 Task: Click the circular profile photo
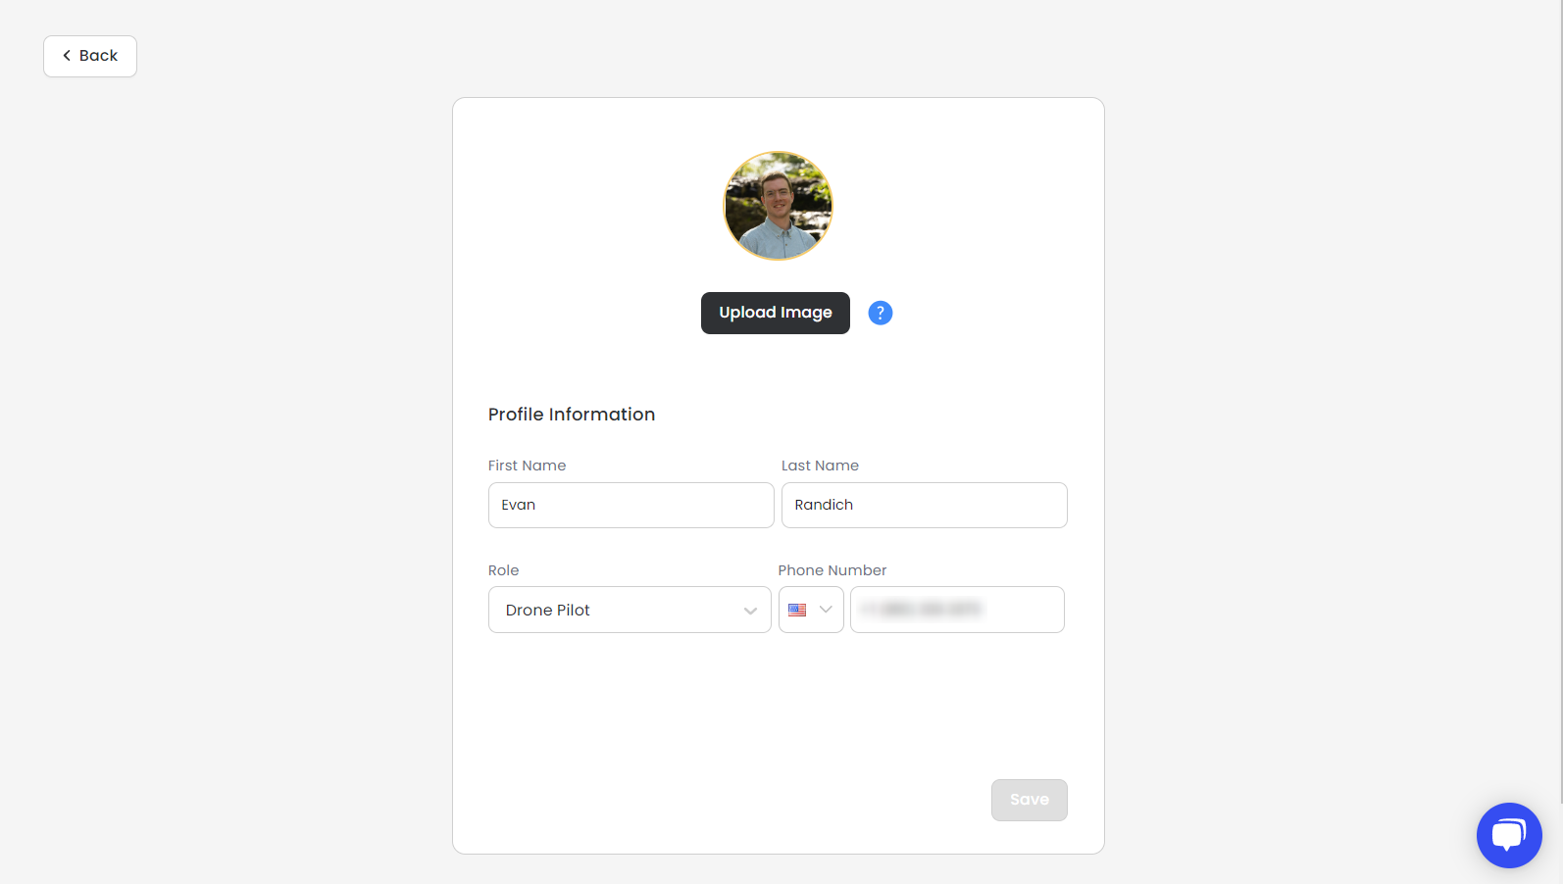click(779, 206)
